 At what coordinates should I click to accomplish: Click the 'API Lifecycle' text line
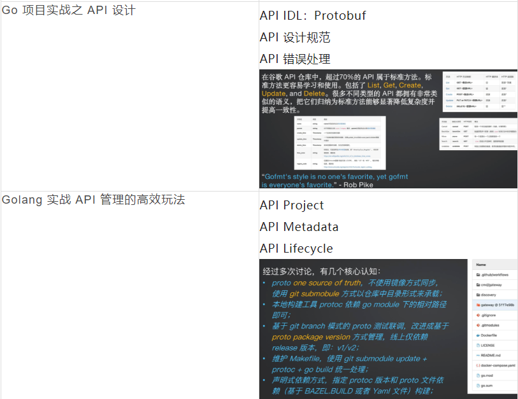(296, 248)
